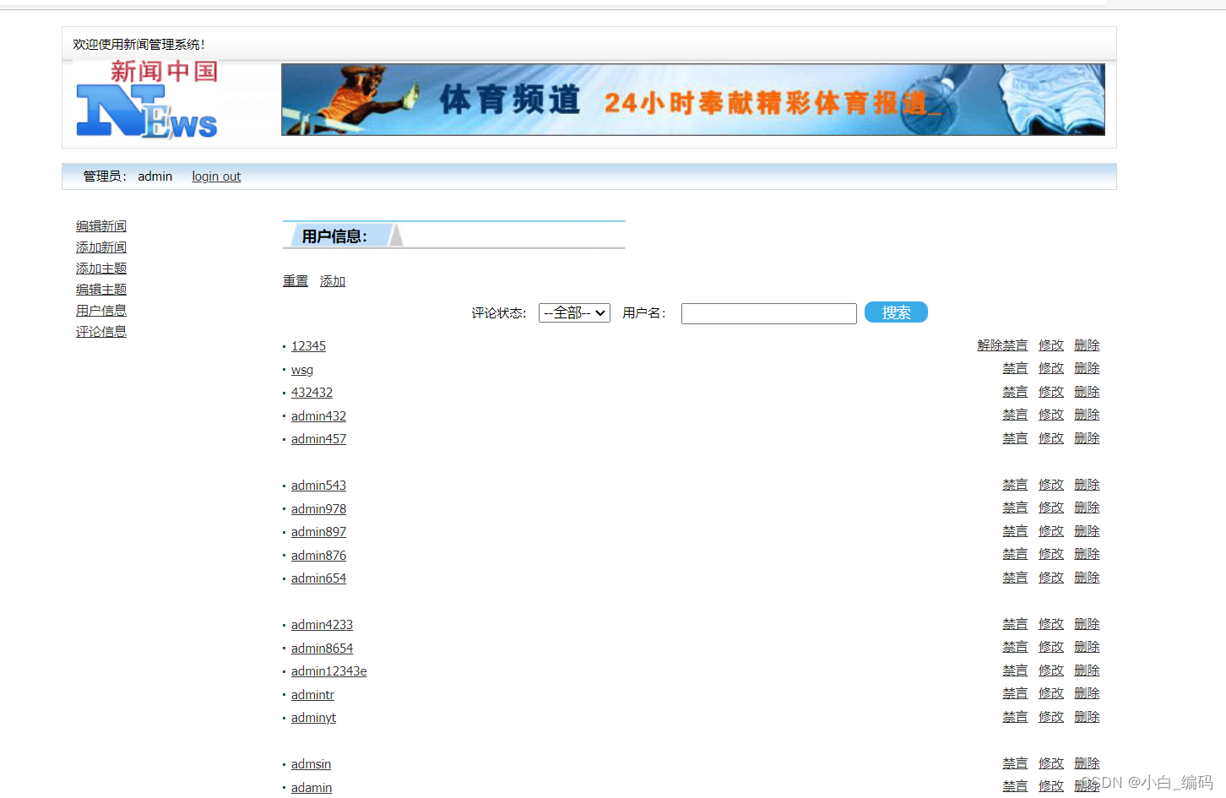
Task: Click the 新闻中国 News logo image
Action: (145, 99)
